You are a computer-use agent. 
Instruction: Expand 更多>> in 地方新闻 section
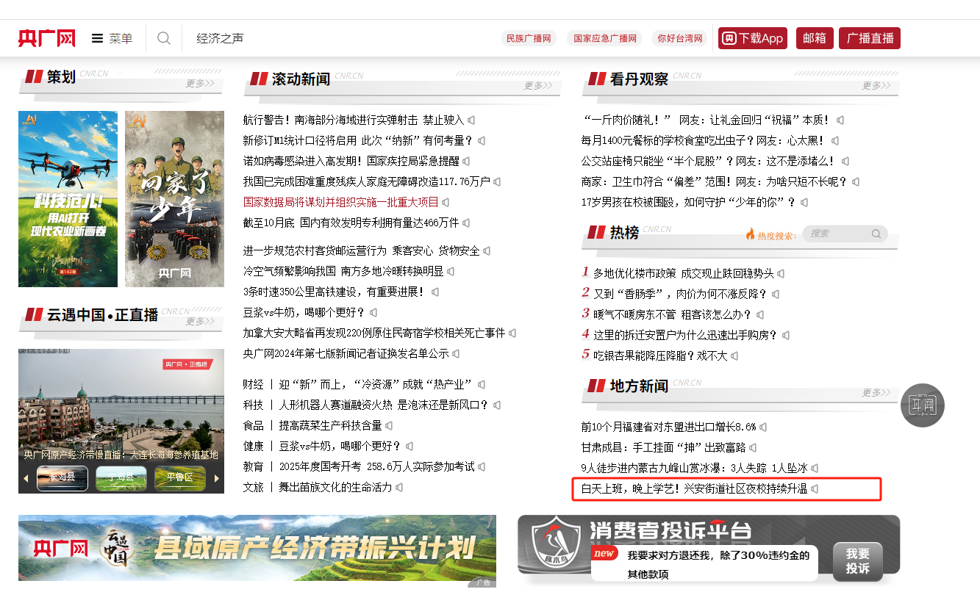(x=876, y=393)
